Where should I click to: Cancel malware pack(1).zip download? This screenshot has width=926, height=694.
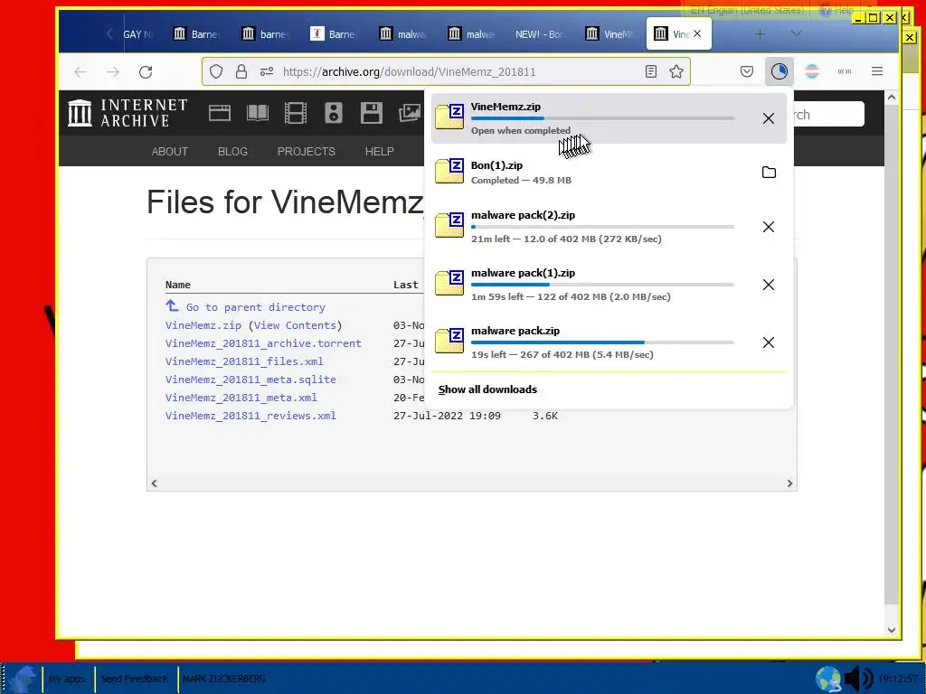point(769,285)
